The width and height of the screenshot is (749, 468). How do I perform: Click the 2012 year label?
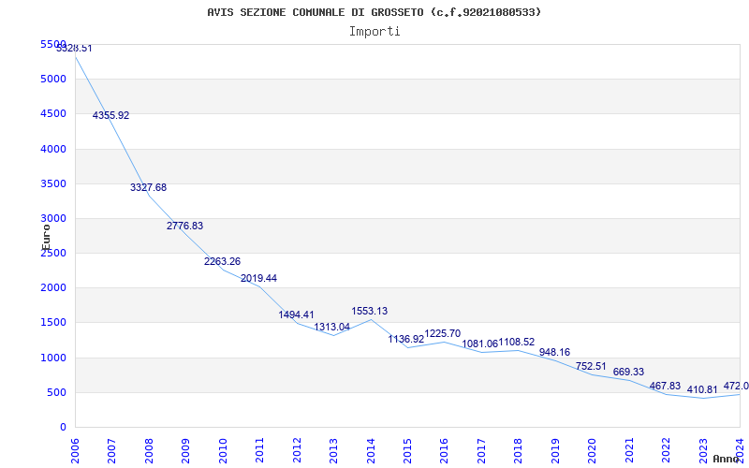coord(297,451)
